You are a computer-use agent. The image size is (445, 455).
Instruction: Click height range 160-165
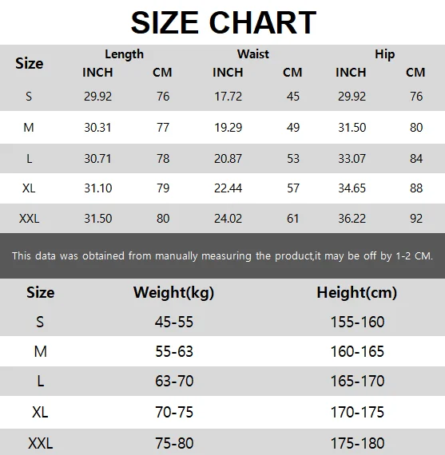tap(357, 351)
